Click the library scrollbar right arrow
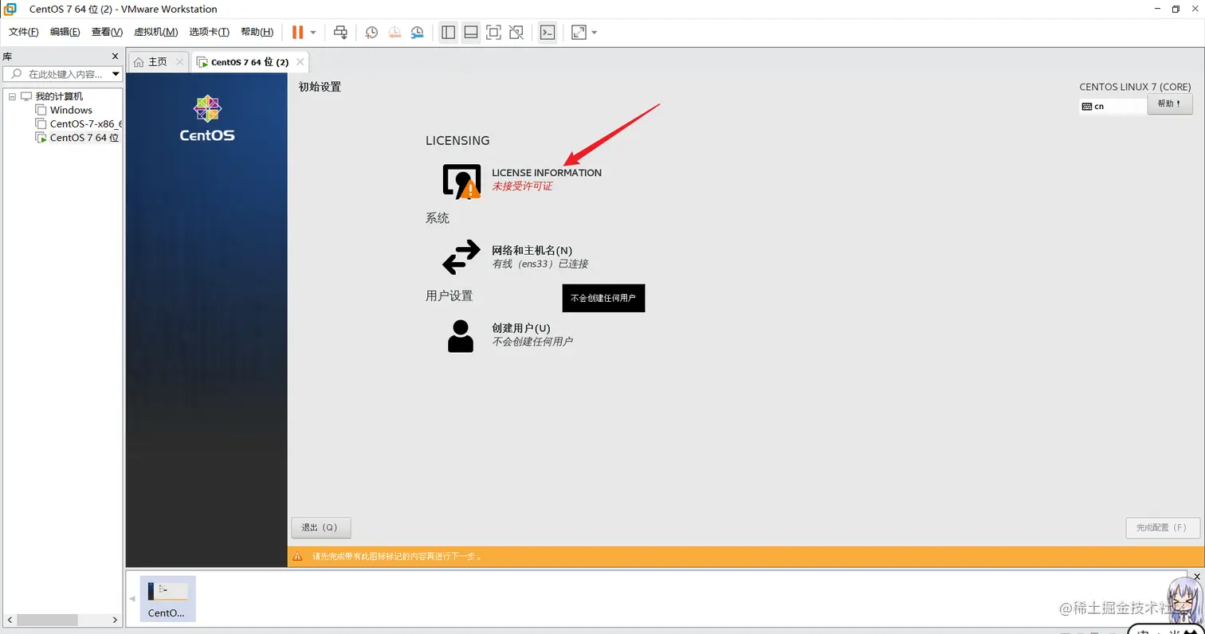Image resolution: width=1205 pixels, height=634 pixels. coord(116,620)
